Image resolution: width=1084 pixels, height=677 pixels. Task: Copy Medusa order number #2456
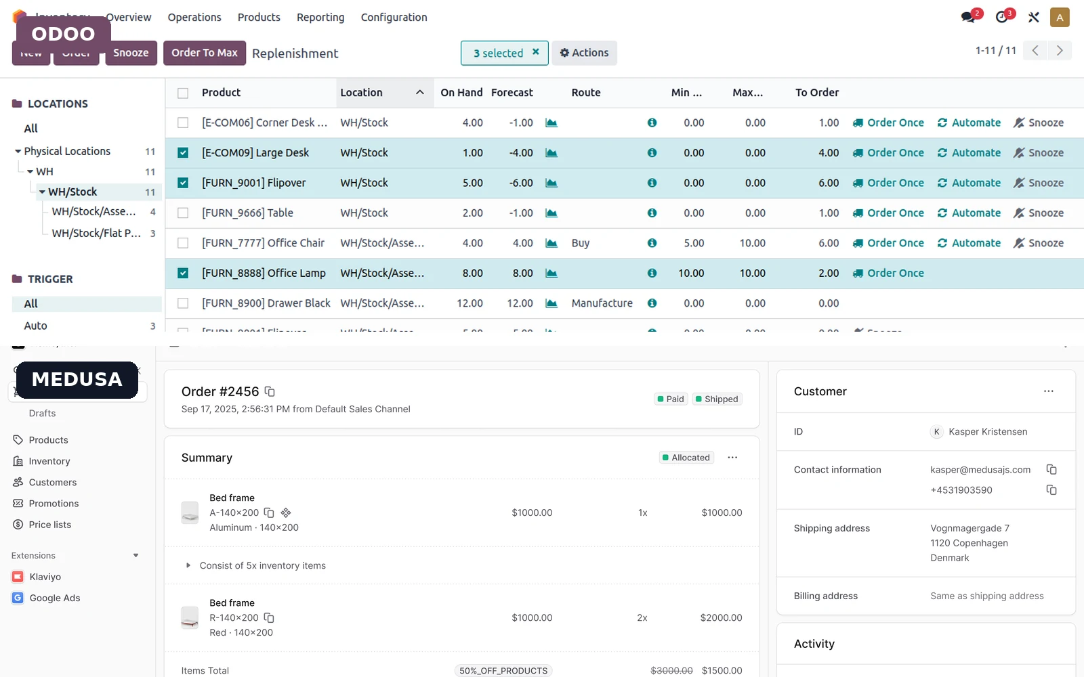click(x=270, y=391)
